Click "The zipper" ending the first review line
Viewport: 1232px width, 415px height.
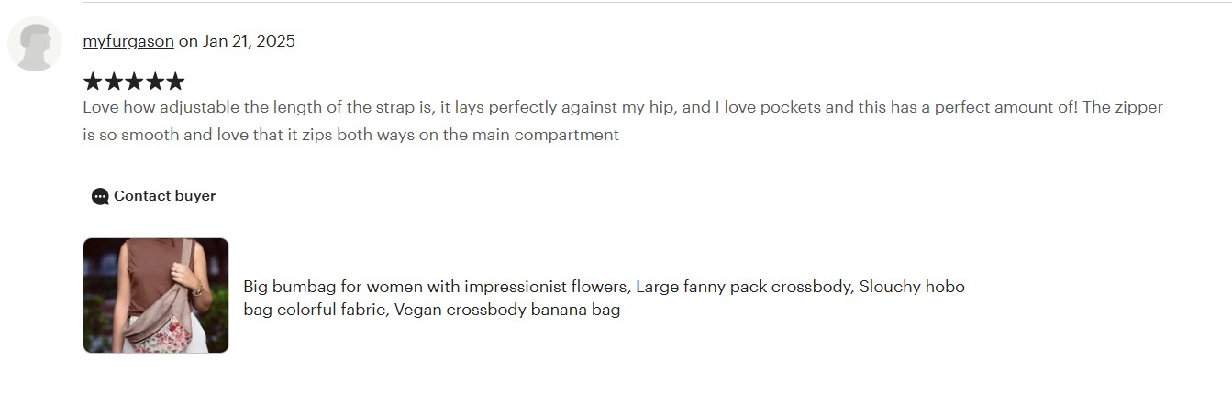pos(1123,107)
